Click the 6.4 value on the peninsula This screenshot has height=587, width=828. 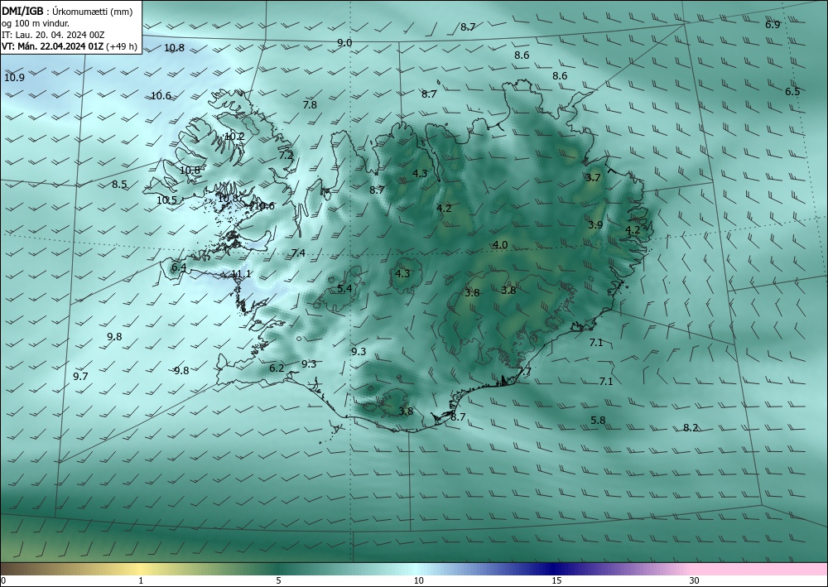(179, 267)
